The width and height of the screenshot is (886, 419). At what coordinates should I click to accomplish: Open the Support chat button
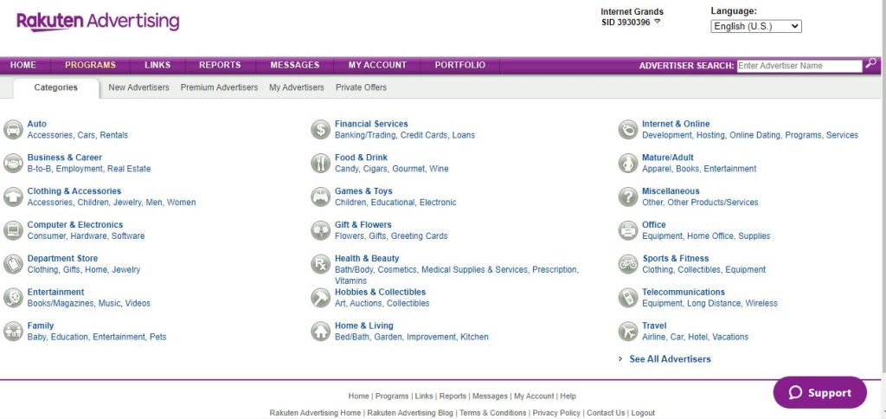click(819, 392)
